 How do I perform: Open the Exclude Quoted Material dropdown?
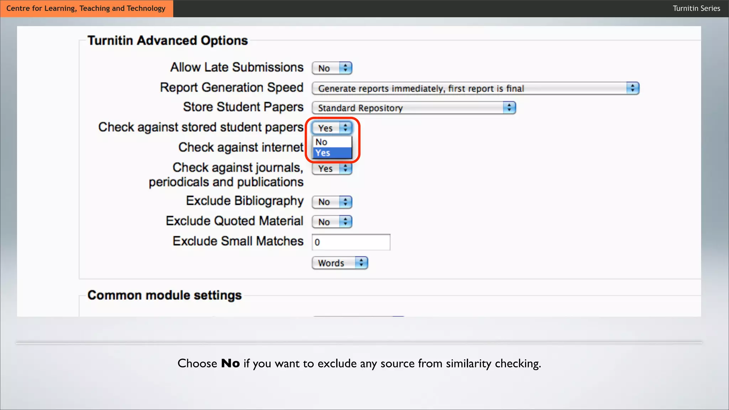[331, 222]
